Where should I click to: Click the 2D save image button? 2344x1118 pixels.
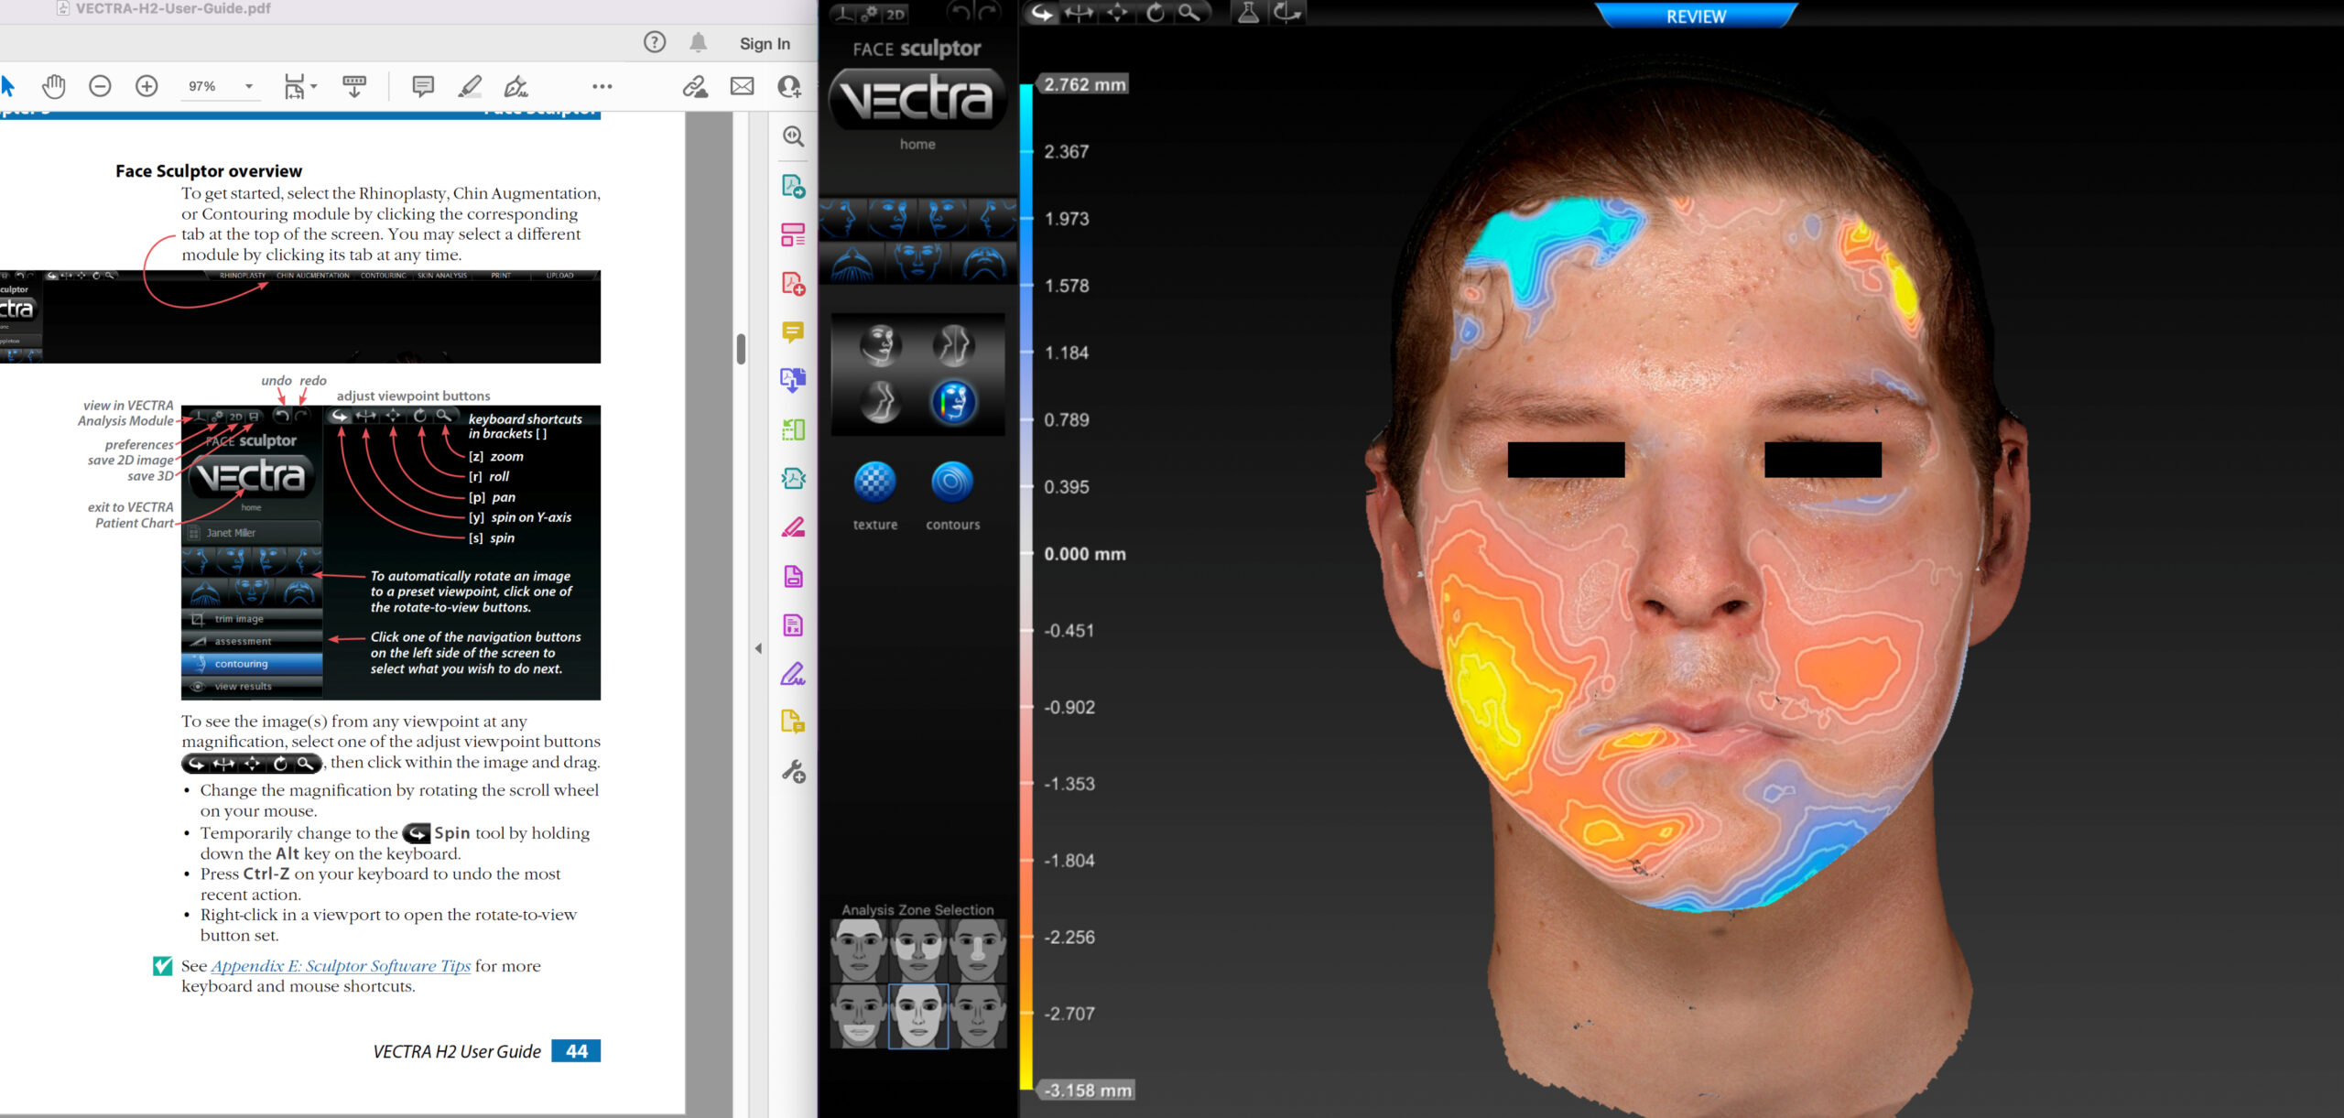coord(895,14)
